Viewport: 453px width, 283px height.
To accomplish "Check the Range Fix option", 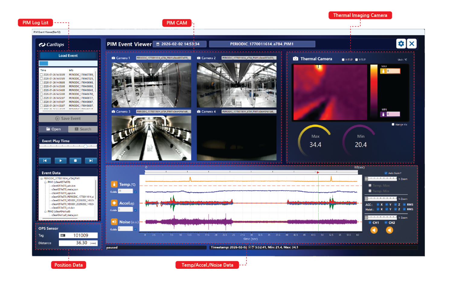I will [393, 124].
